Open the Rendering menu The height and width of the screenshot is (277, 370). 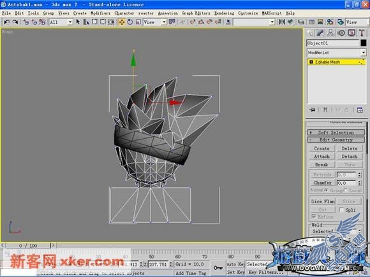(224, 13)
